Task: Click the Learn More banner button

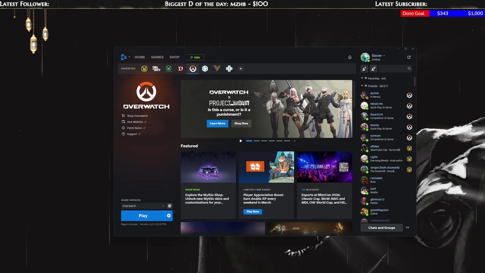Action: point(217,123)
